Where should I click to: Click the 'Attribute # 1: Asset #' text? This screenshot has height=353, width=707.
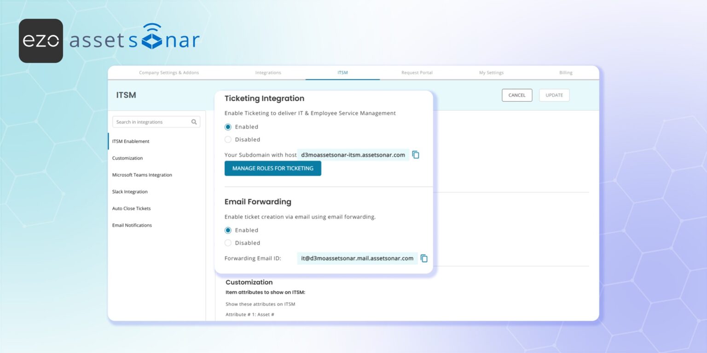coord(250,314)
